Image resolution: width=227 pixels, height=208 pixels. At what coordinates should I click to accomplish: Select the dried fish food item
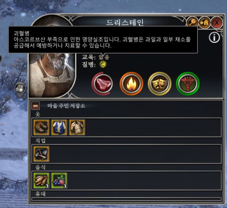point(41,181)
